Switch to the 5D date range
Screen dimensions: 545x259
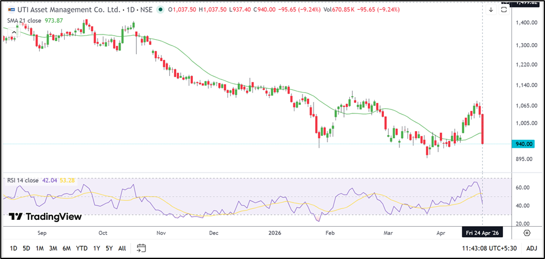pyautogui.click(x=27, y=248)
